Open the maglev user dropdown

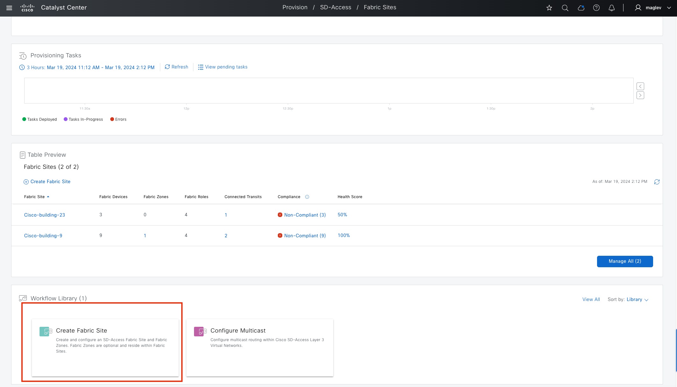653,8
